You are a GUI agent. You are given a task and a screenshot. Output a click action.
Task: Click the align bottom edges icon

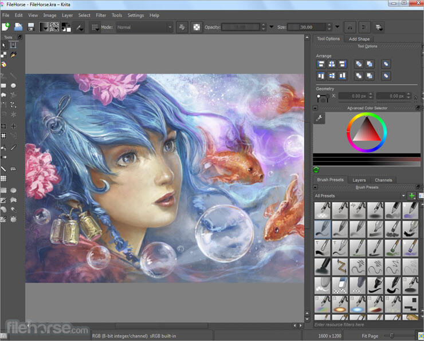point(343,75)
